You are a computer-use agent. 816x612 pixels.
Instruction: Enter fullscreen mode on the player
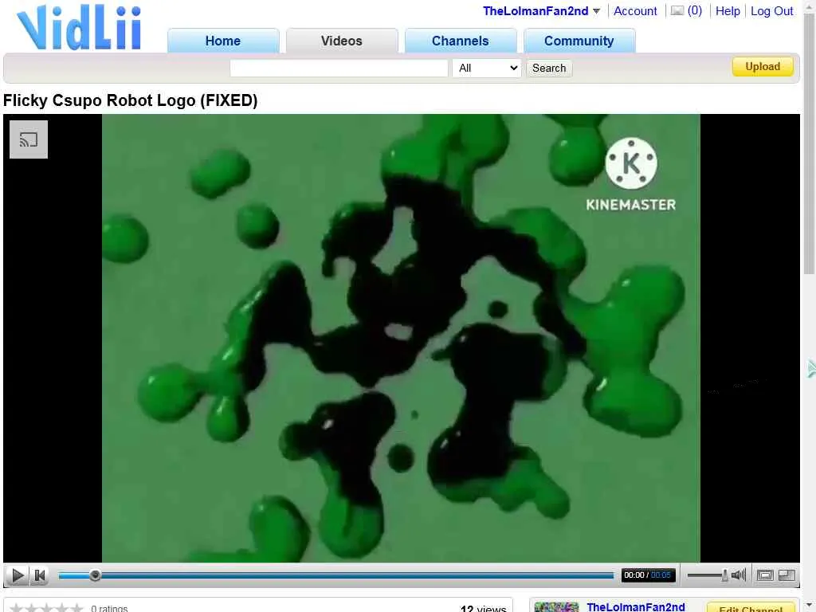(x=787, y=575)
